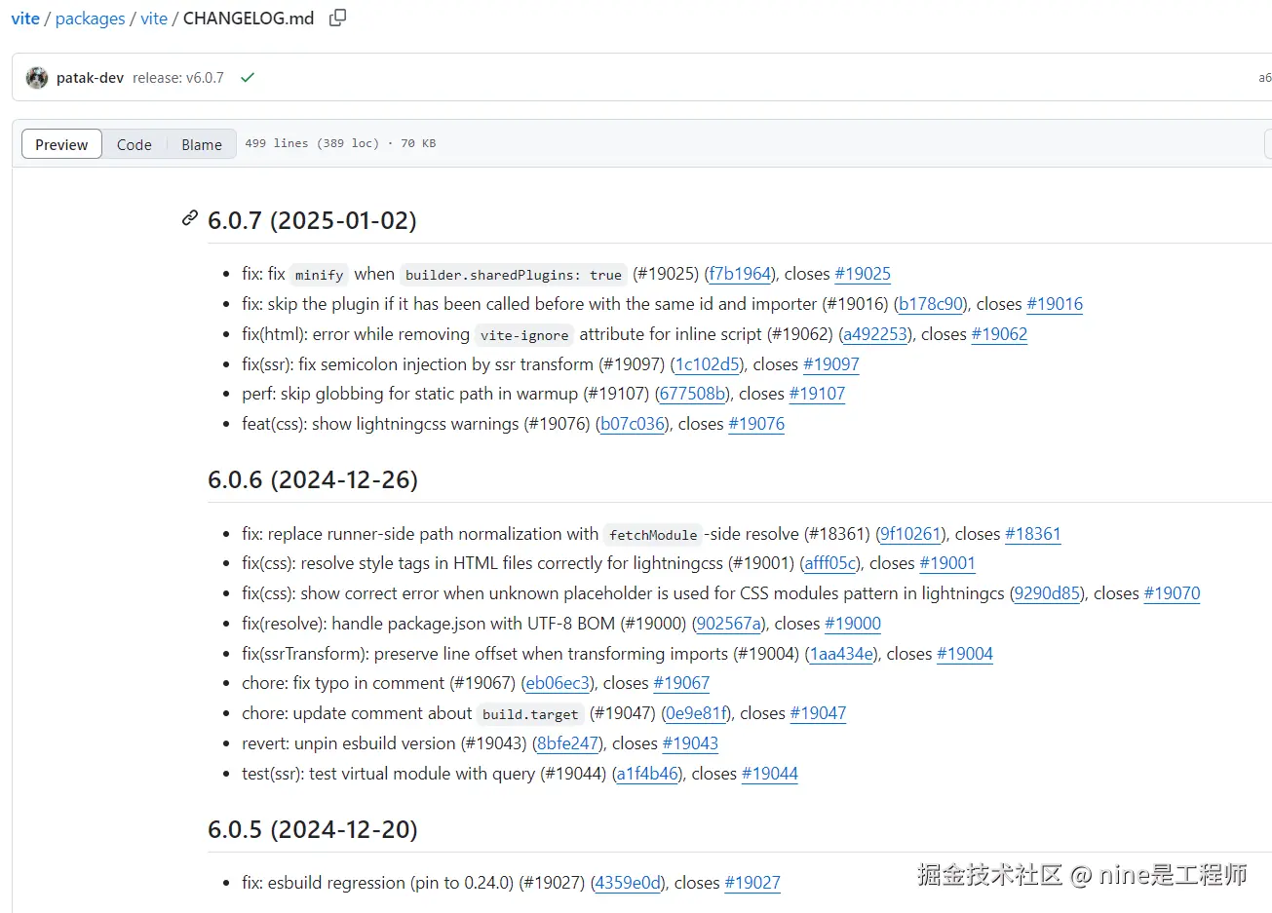Viewport: 1272px width, 913px height.
Task: Click '499 lines (389 loc) · 70 KB' file info
Action: coord(340,143)
